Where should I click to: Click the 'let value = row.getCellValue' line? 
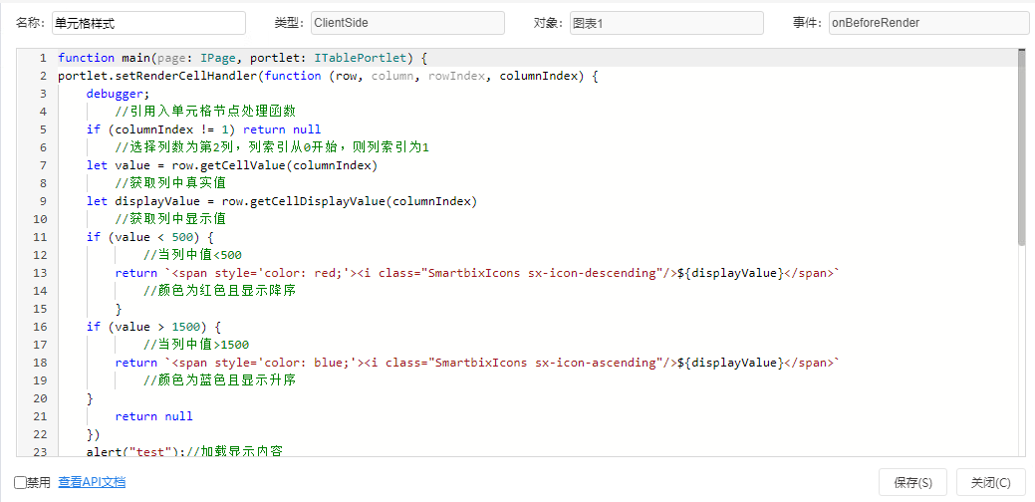point(232,165)
